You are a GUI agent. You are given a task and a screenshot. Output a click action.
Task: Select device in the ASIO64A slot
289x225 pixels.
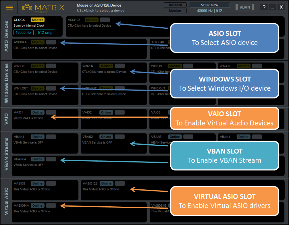(35, 48)
